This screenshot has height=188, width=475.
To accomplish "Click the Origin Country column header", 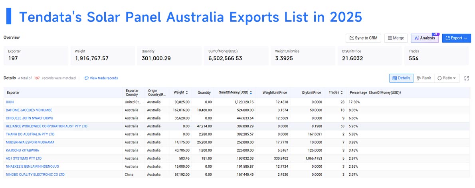I will tap(157, 92).
